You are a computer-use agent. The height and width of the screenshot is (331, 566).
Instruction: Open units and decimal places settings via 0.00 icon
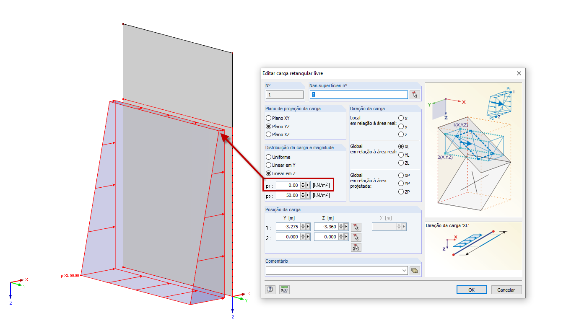pos(284,289)
